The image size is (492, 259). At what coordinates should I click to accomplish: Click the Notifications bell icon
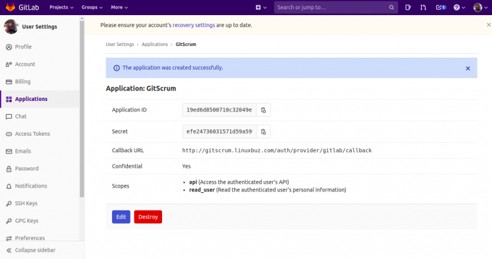tap(9, 186)
